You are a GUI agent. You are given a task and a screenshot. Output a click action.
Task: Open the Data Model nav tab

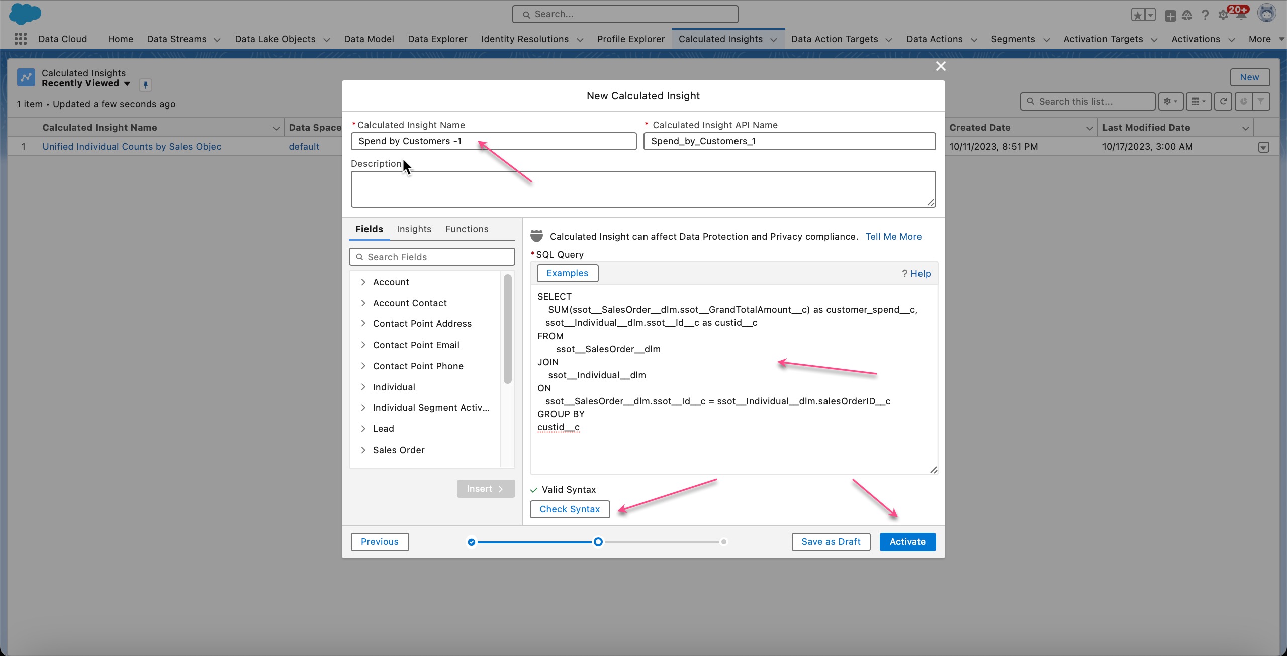click(x=369, y=39)
